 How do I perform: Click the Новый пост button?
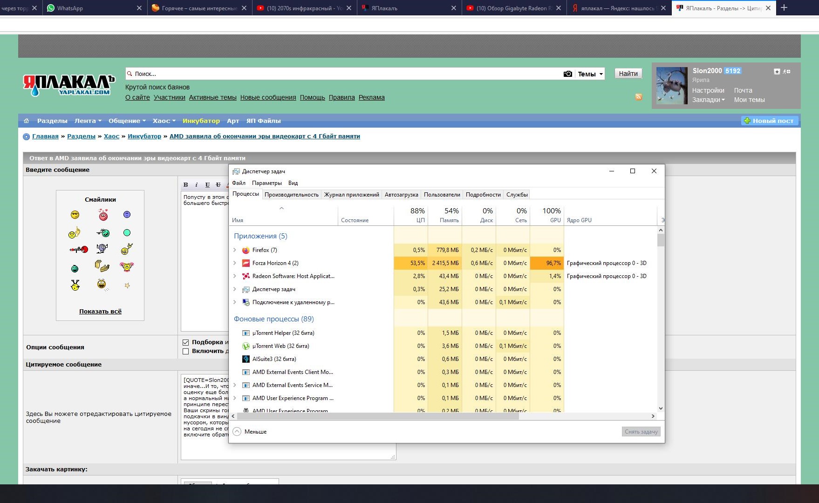[770, 121]
